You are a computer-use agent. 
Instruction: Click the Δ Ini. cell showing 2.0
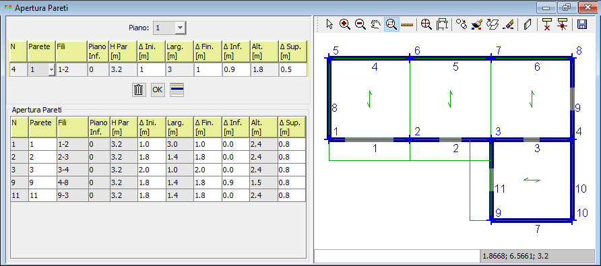coord(152,170)
